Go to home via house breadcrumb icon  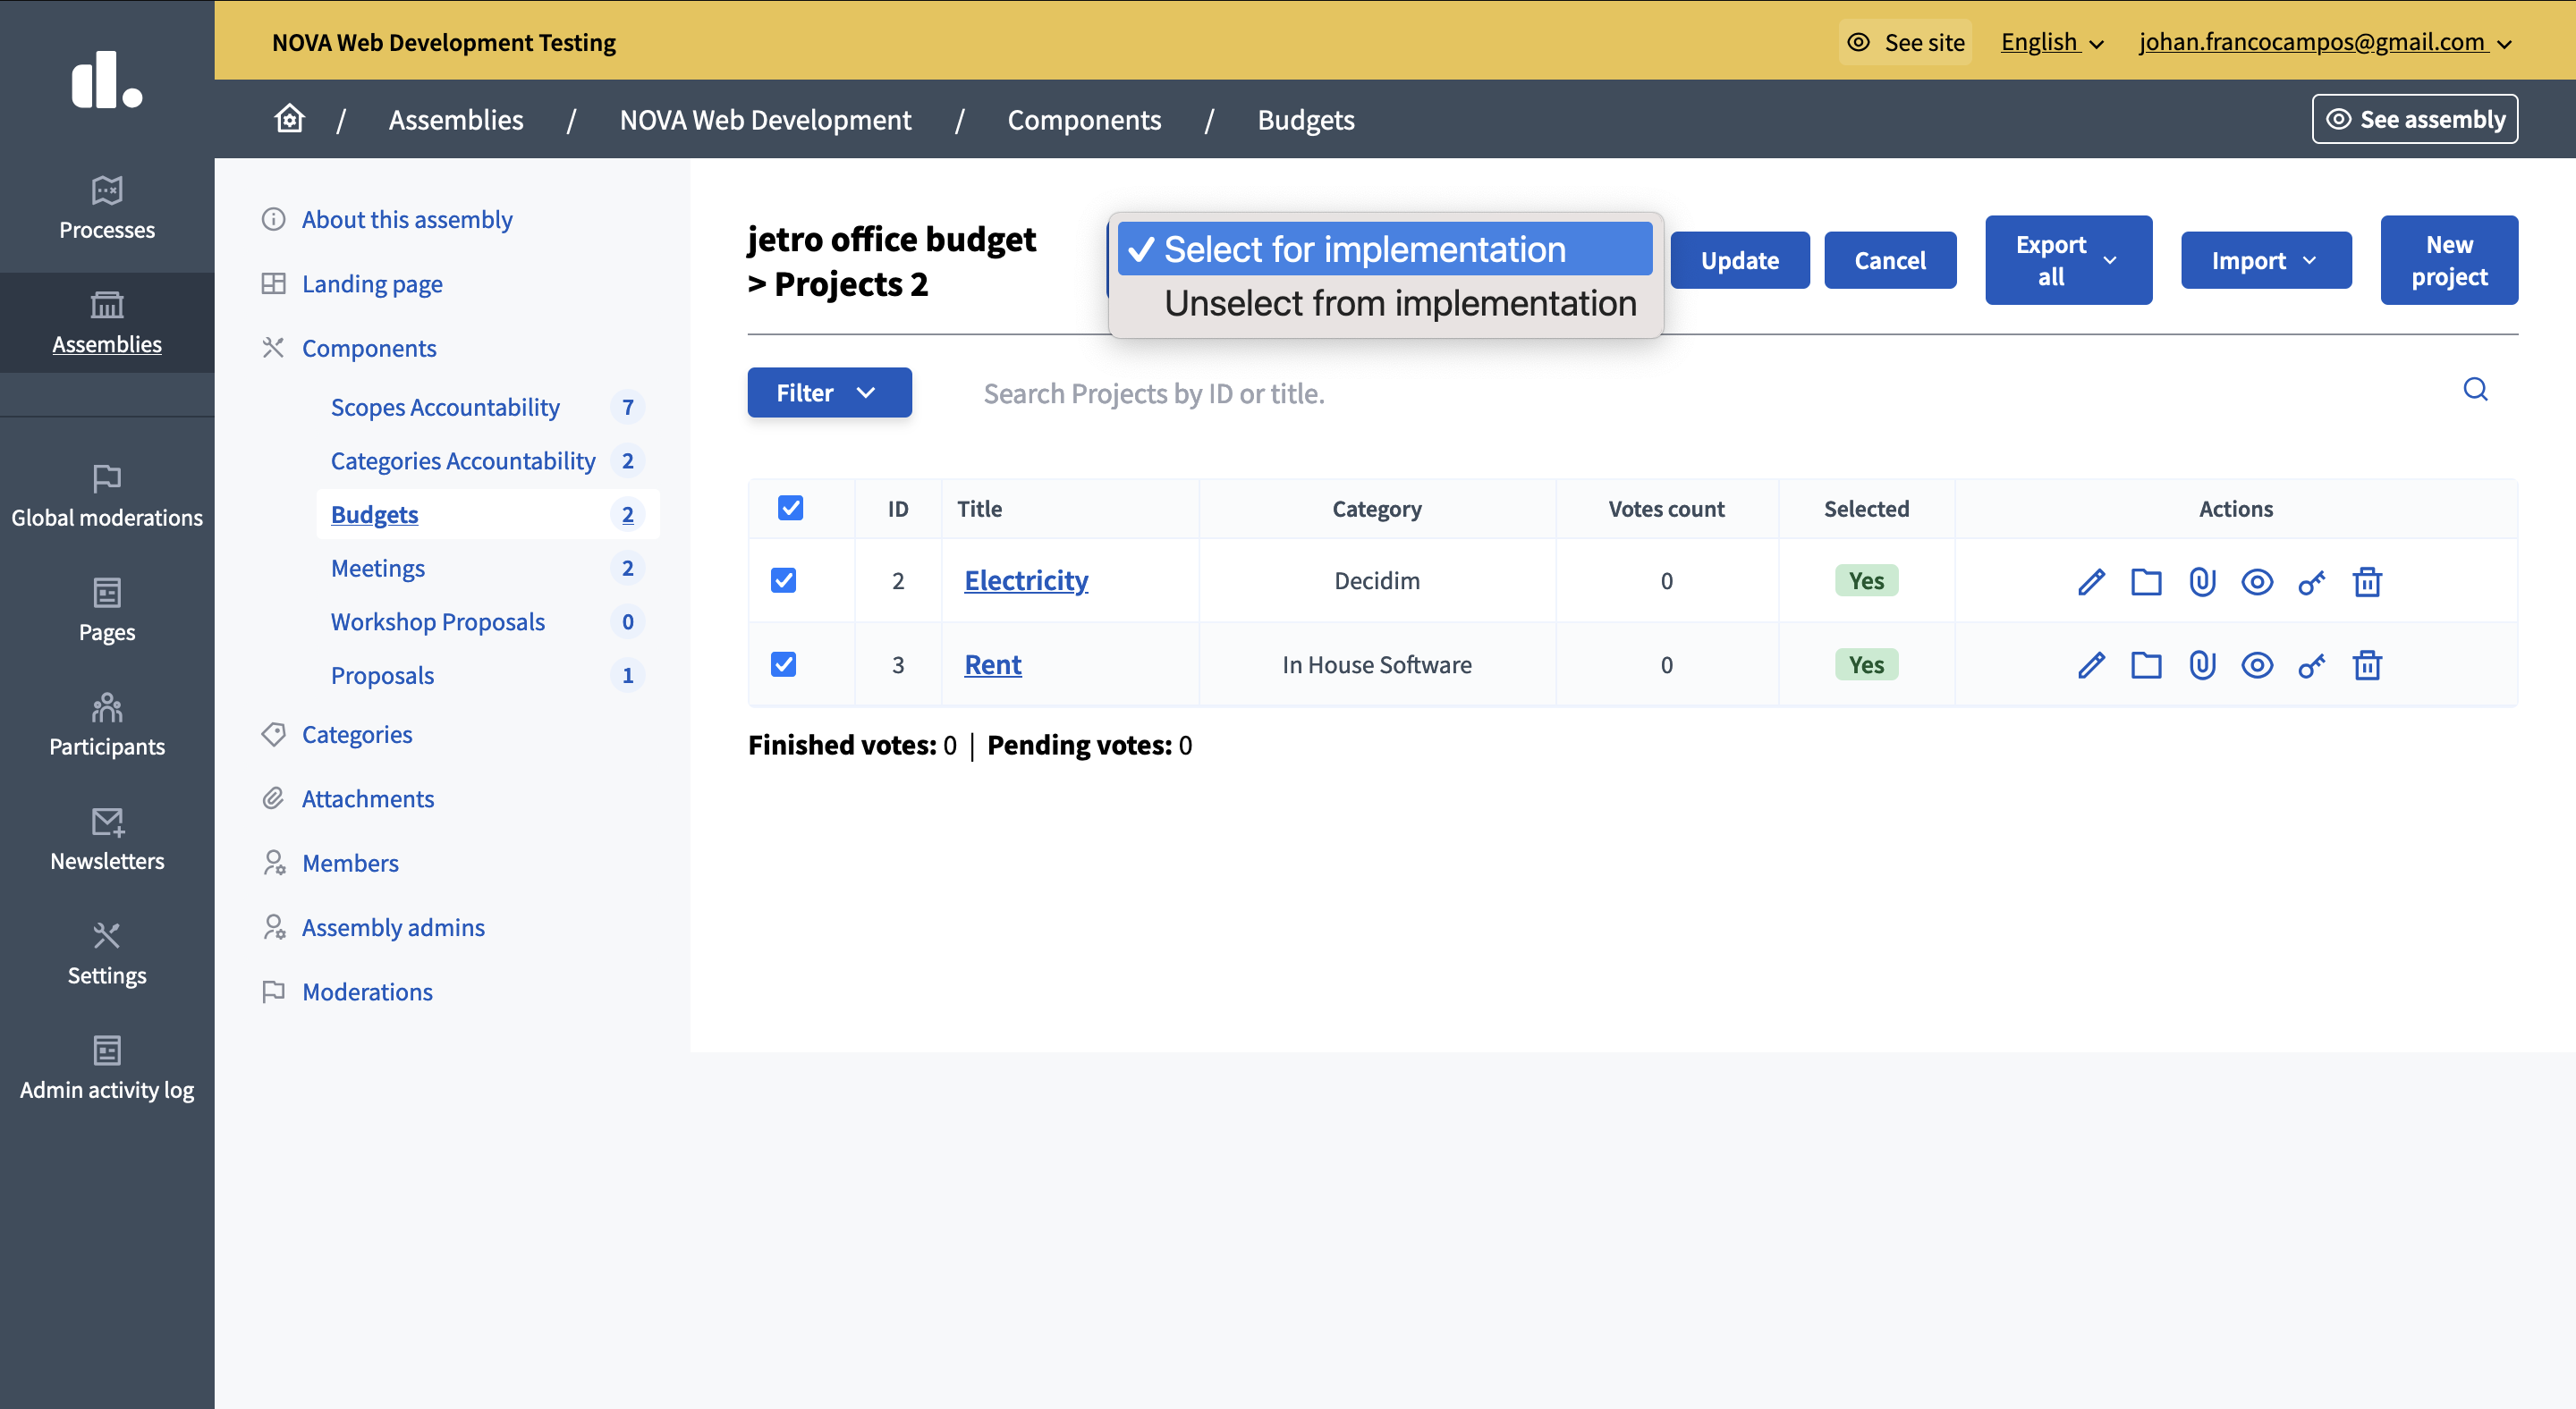pyautogui.click(x=289, y=119)
